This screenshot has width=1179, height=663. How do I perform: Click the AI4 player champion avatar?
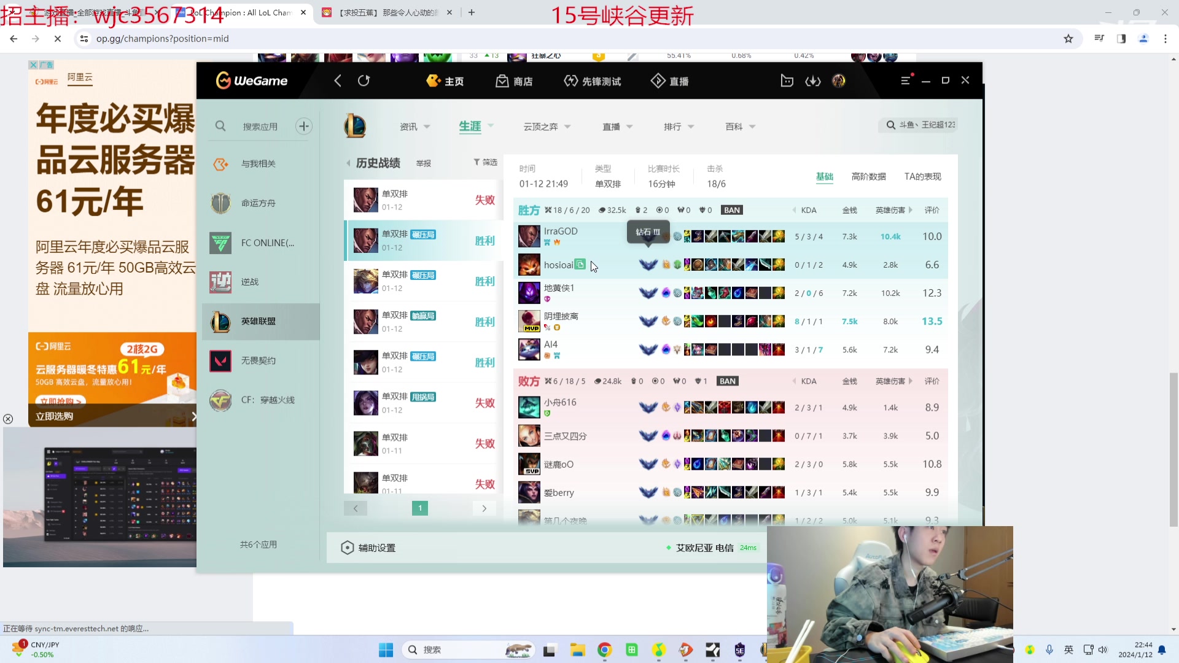529,350
